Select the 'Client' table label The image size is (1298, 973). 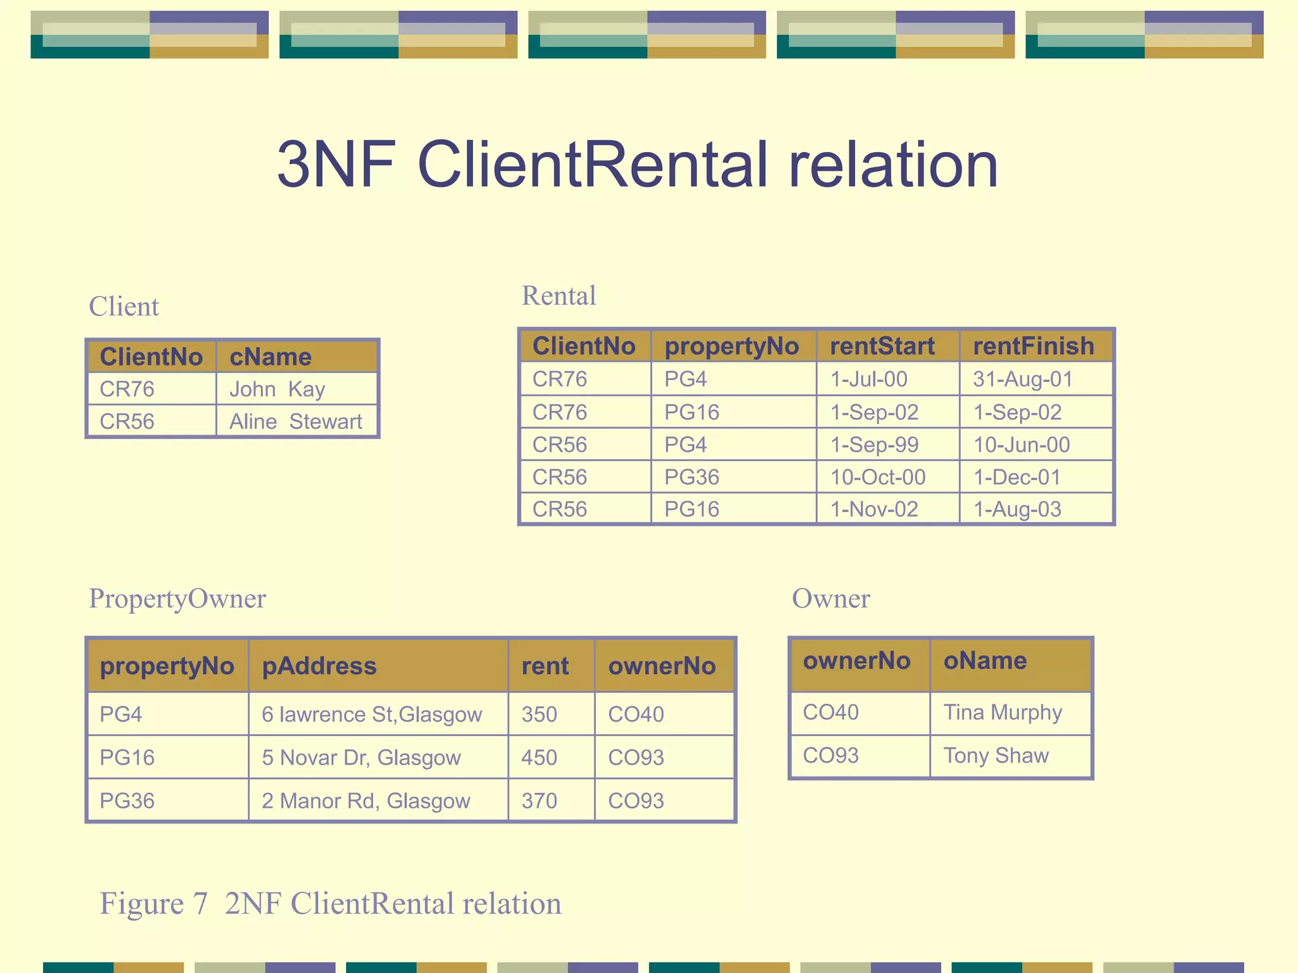coord(124,307)
